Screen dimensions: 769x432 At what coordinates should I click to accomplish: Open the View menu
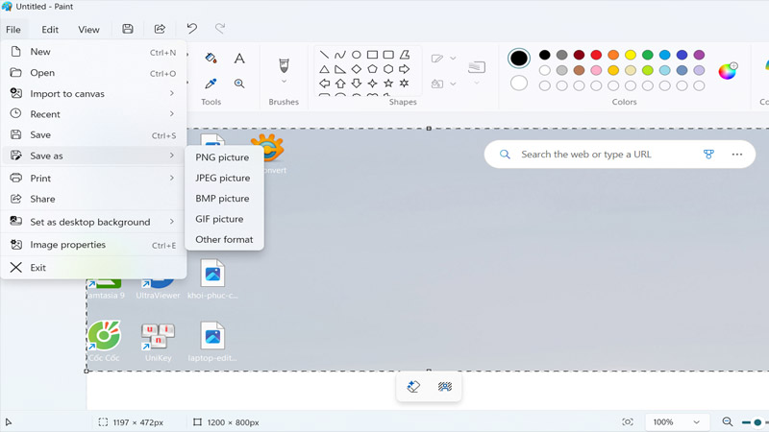88,30
